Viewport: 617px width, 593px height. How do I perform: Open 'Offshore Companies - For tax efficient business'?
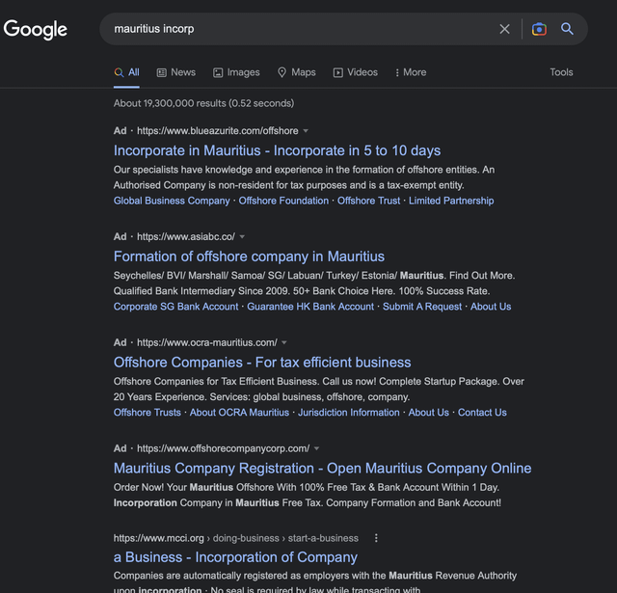coord(262,363)
